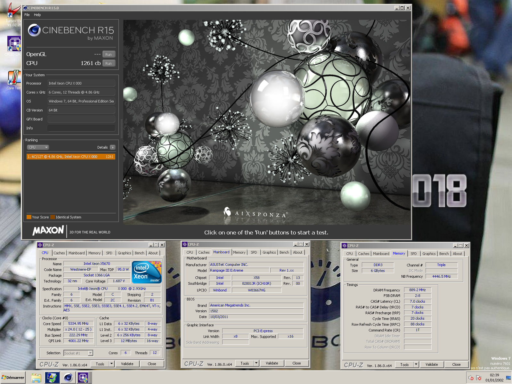Click Close button in CPU-Z Memory window
Image resolution: width=512 pixels, height=384 pixels.
457,364
